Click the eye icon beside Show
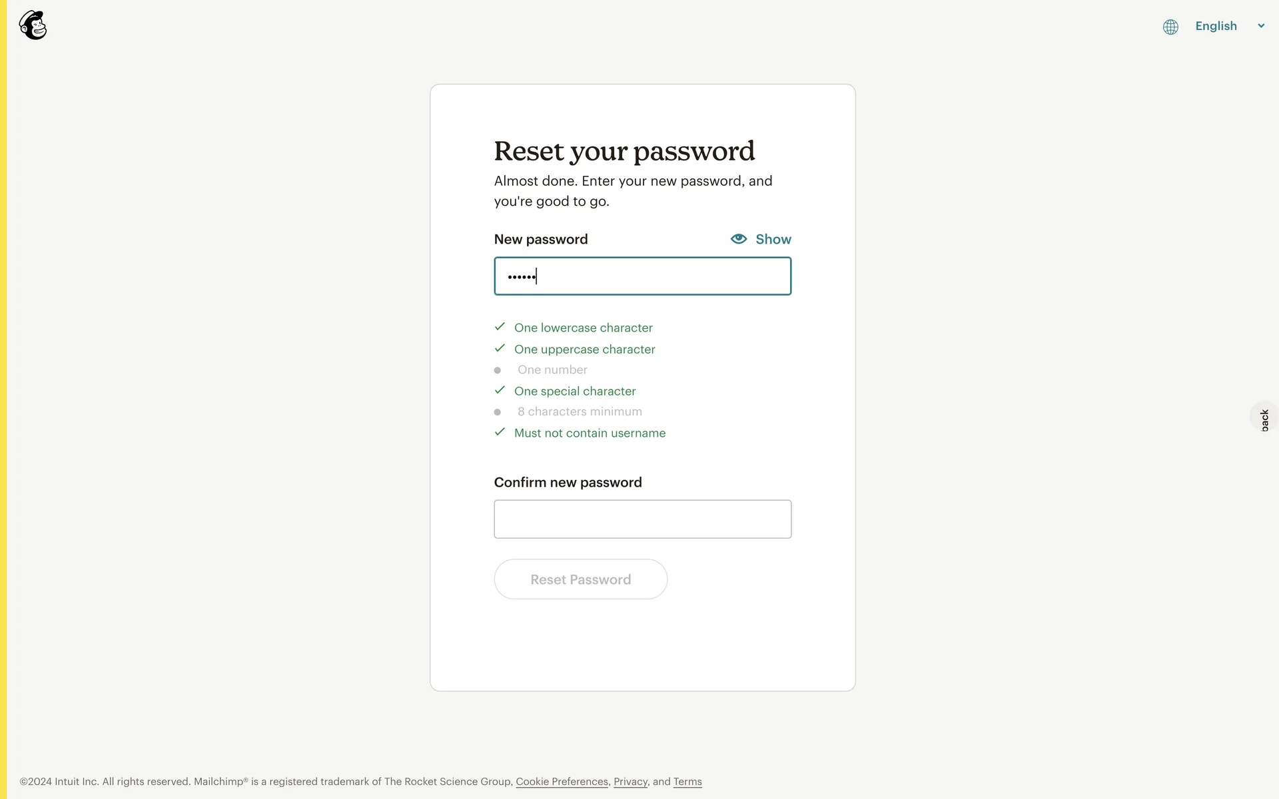The image size is (1279, 799). tap(738, 239)
